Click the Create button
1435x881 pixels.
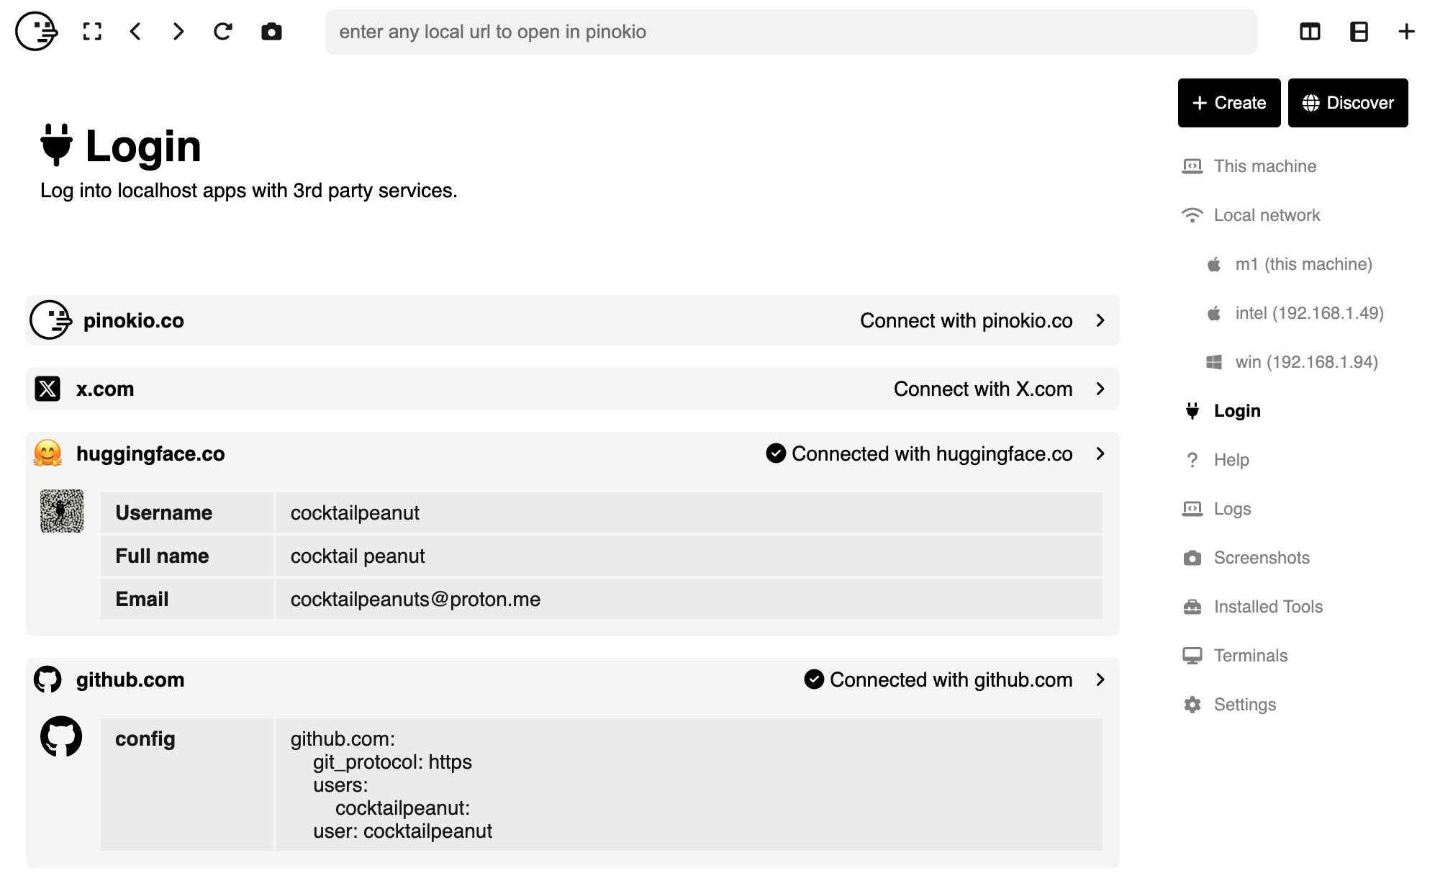click(1228, 103)
